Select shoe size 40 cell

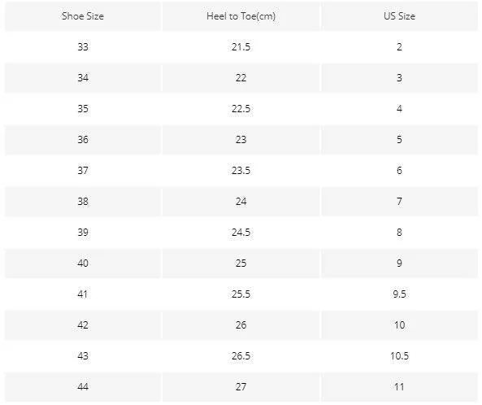83,263
